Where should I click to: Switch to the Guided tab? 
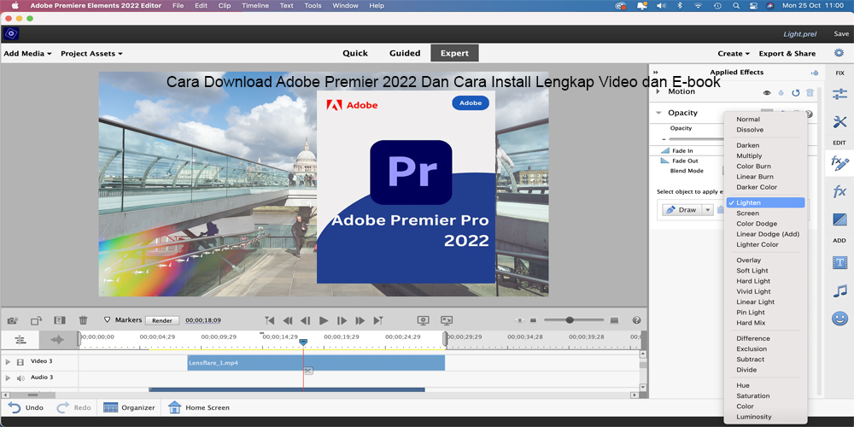[405, 53]
